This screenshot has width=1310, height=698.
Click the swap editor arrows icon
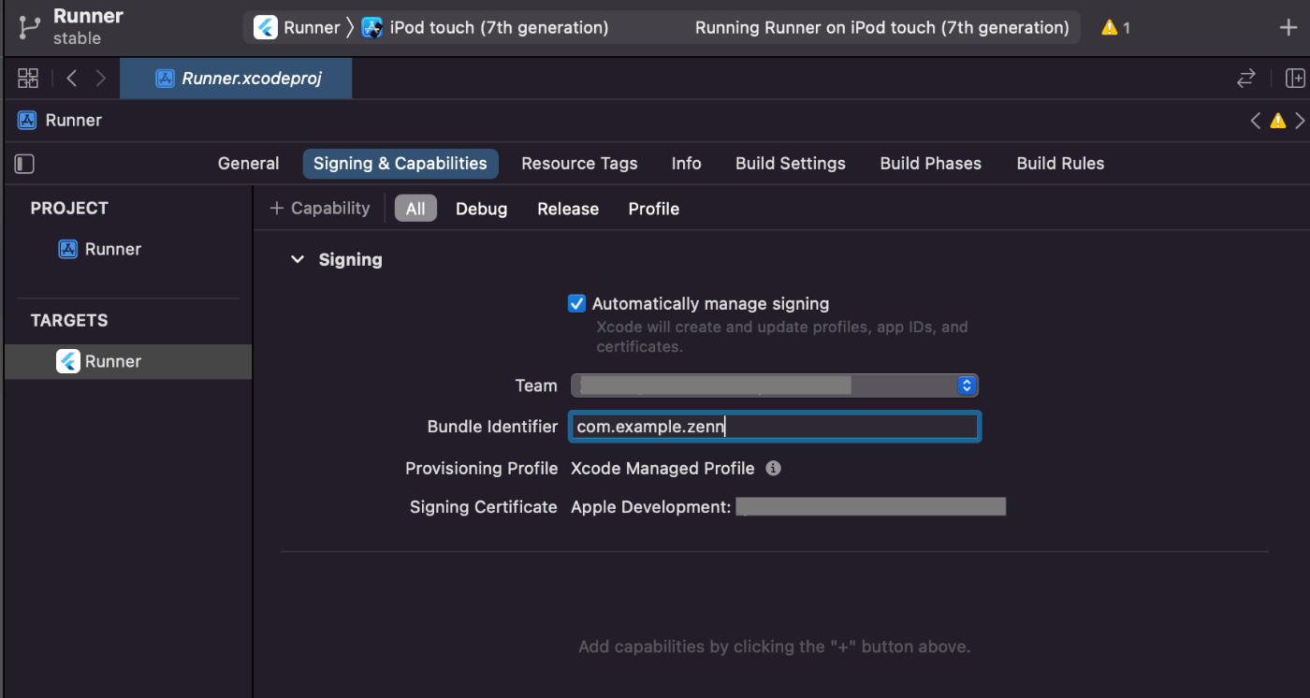click(1246, 79)
